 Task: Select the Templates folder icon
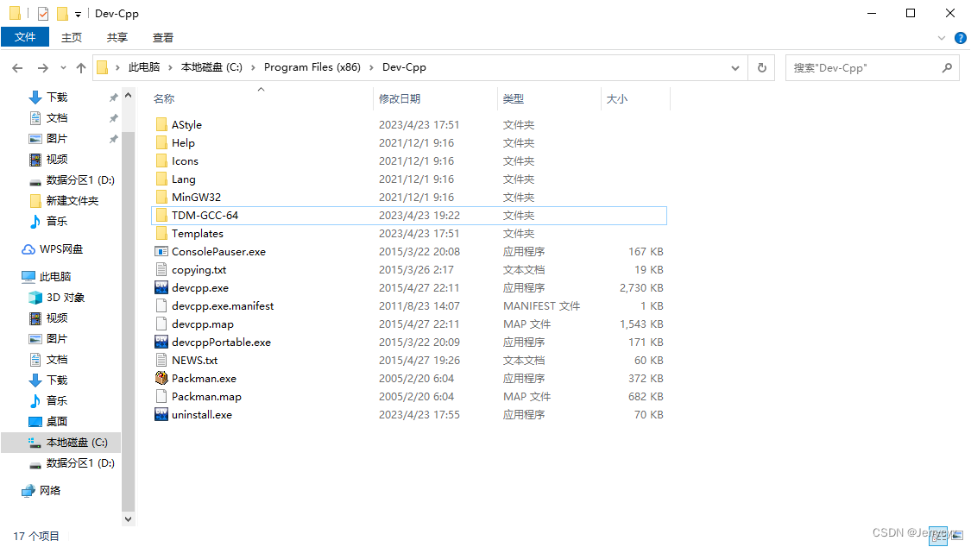161,233
